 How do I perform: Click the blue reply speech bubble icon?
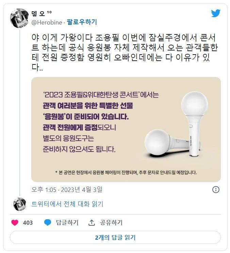48,223
